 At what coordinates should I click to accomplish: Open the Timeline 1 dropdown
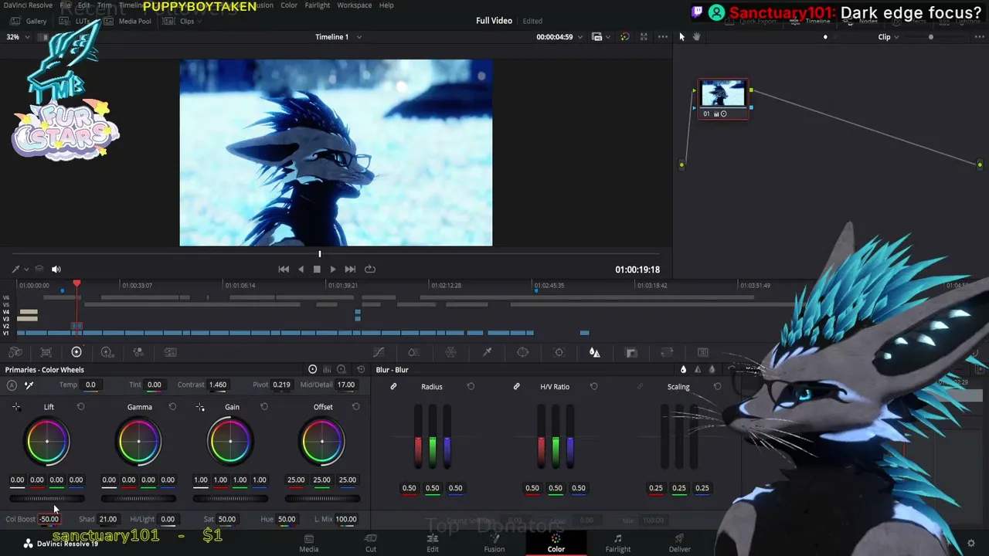pos(338,36)
